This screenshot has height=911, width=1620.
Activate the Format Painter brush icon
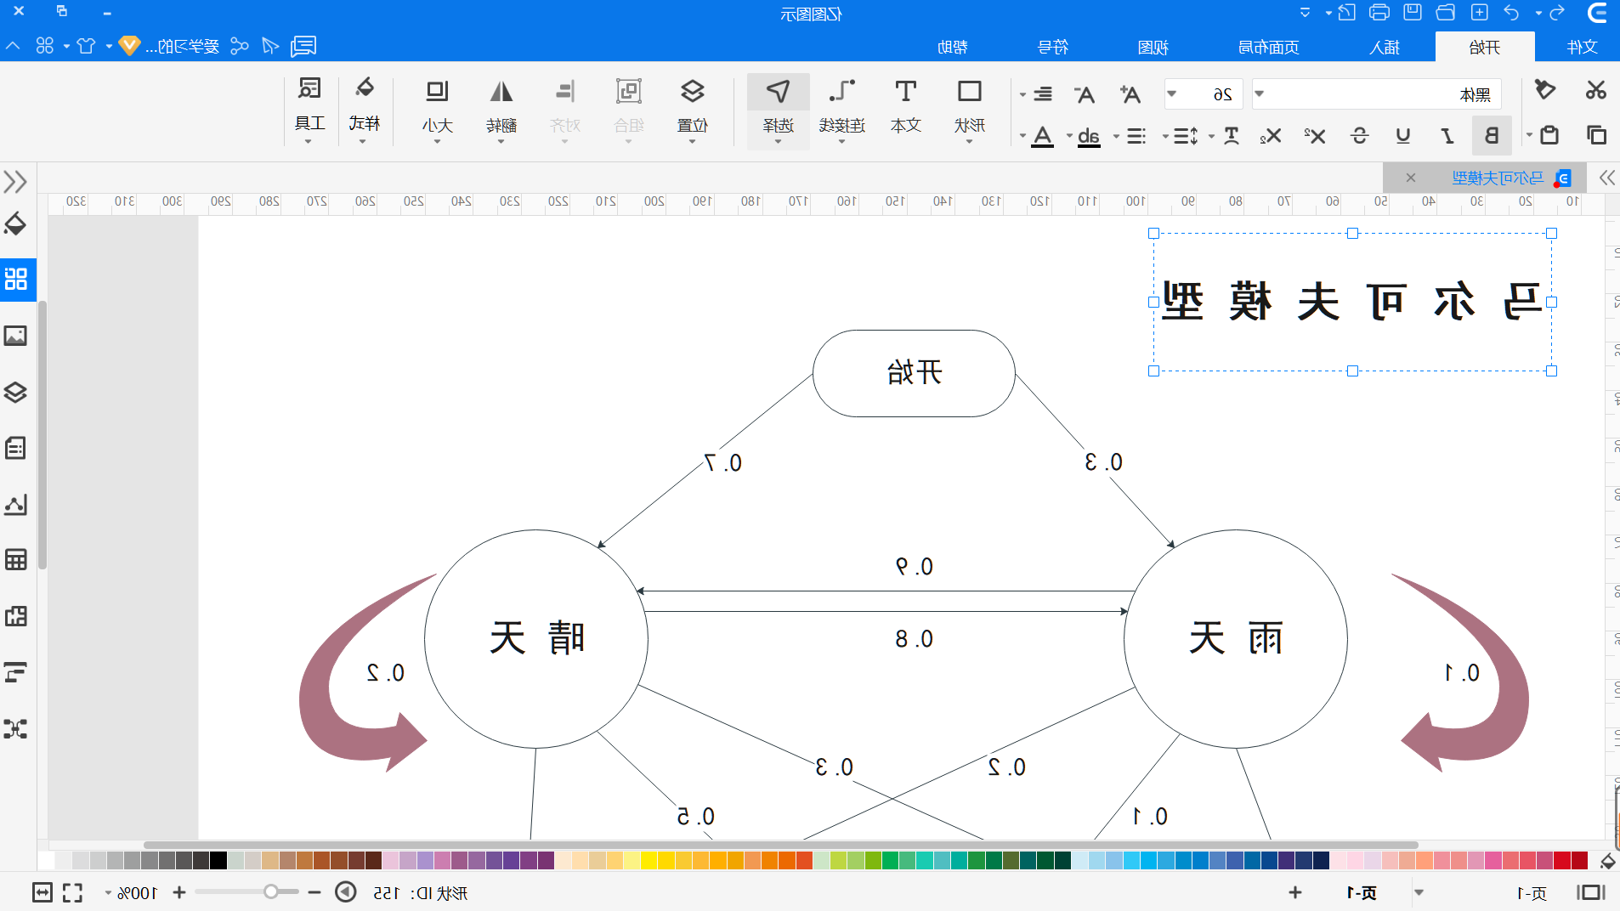click(1545, 90)
